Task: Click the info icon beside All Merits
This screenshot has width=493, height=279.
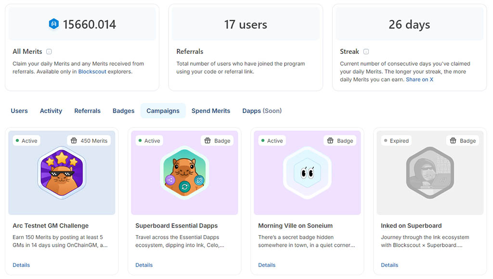Action: (49, 51)
